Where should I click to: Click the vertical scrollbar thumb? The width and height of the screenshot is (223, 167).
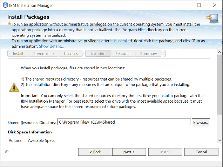(x=219, y=85)
